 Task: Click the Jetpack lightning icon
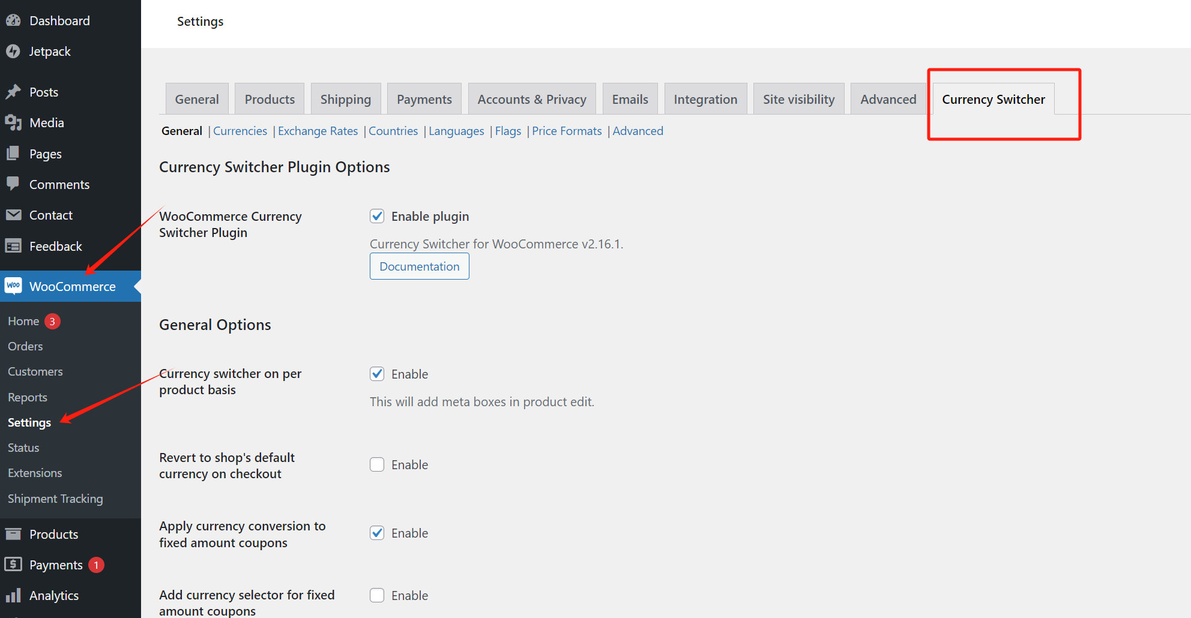point(13,52)
